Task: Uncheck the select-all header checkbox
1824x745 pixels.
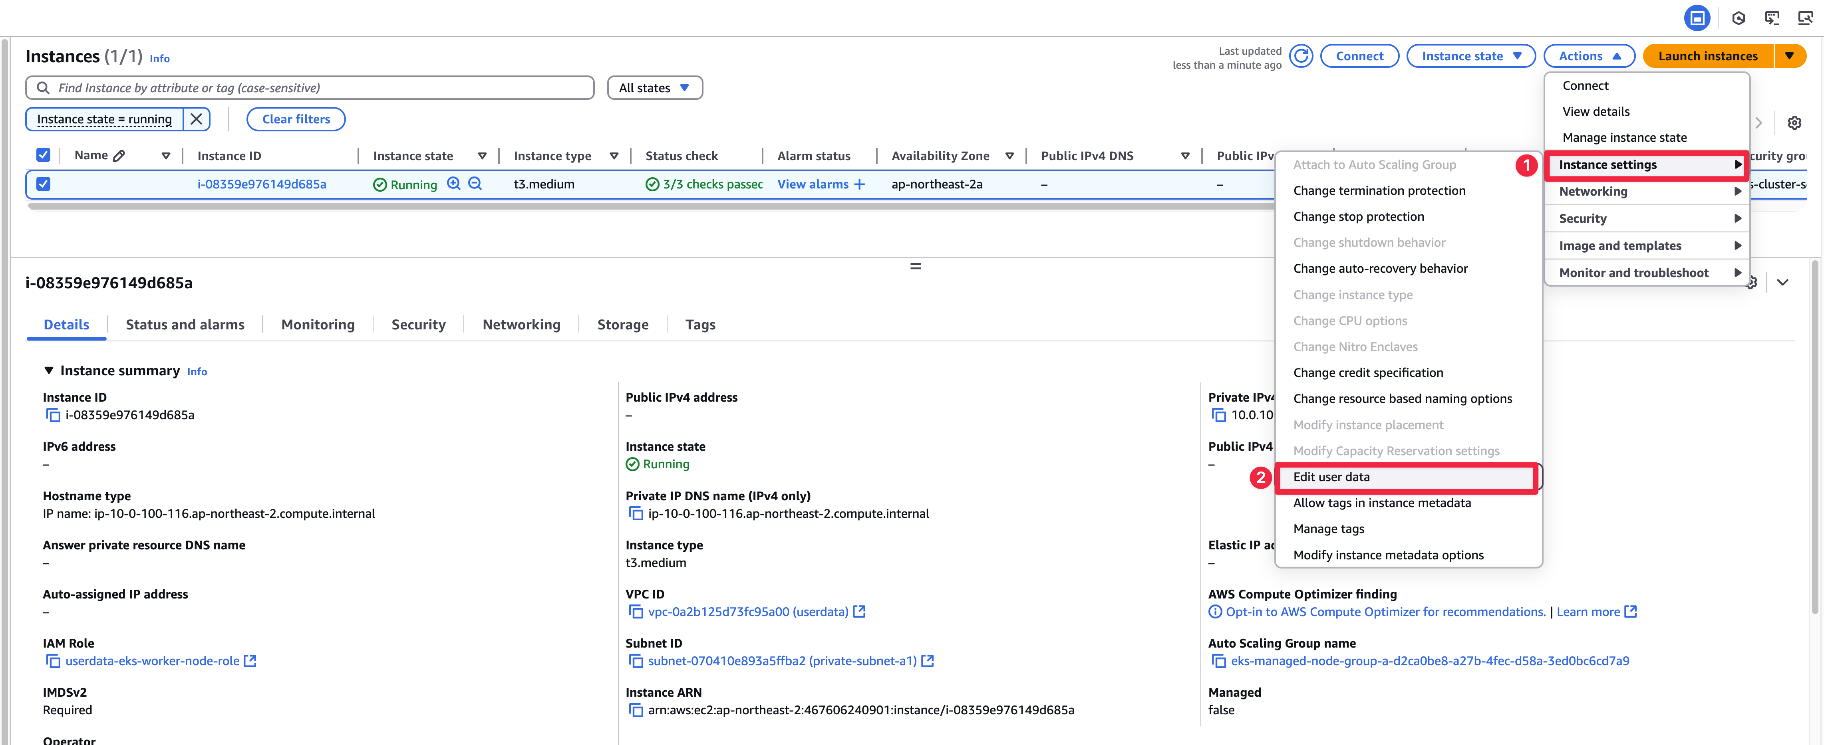Action: point(43,155)
